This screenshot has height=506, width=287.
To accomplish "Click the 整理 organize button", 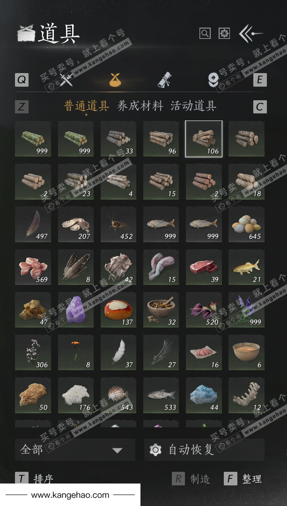I will click(243, 479).
